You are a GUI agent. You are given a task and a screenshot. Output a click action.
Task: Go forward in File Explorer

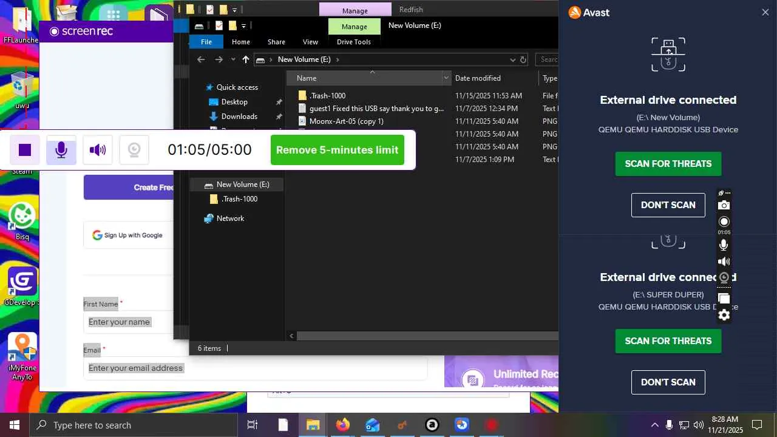pyautogui.click(x=219, y=59)
